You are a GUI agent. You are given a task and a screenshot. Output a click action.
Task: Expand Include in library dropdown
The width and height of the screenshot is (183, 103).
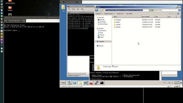tap(110, 14)
